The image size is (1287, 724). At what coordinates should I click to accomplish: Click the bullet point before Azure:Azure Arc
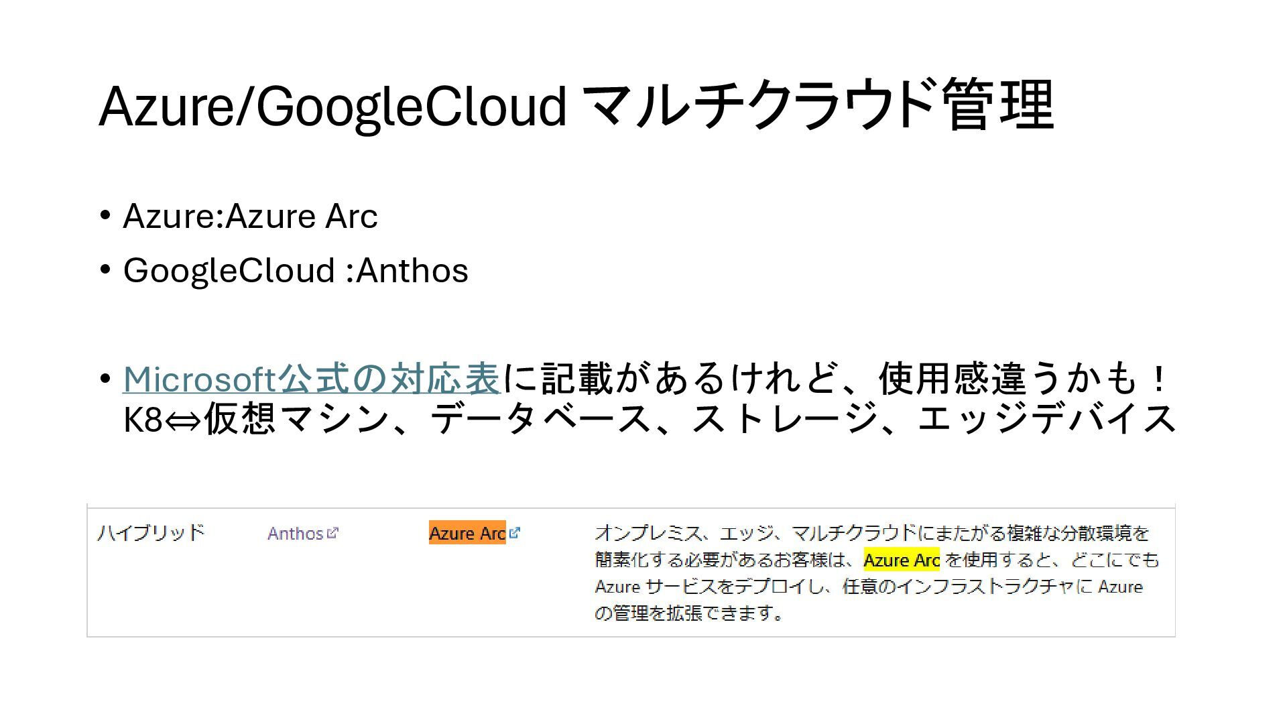[x=105, y=216]
